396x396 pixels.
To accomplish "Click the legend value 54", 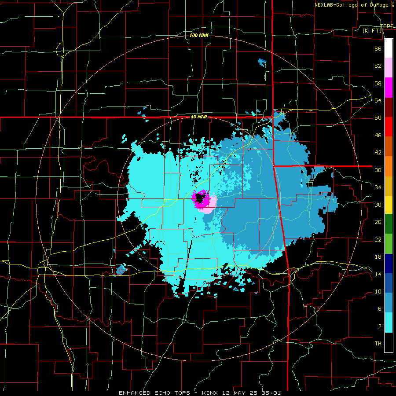I will [378, 100].
